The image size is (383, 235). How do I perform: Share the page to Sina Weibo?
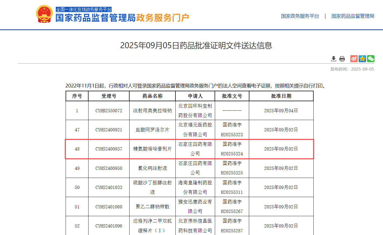354,59
